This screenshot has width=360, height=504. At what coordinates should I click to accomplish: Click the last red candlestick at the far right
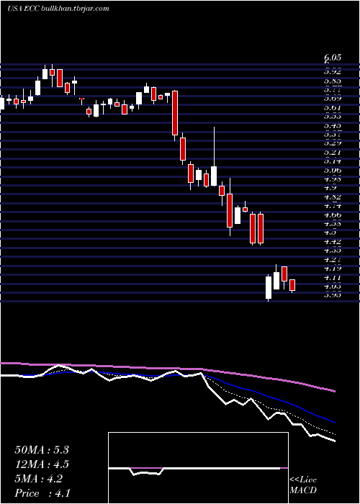(292, 285)
